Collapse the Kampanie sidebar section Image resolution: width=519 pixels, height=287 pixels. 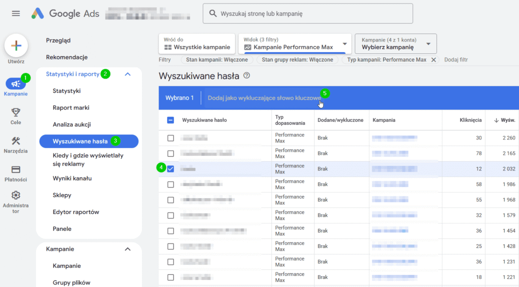point(128,249)
